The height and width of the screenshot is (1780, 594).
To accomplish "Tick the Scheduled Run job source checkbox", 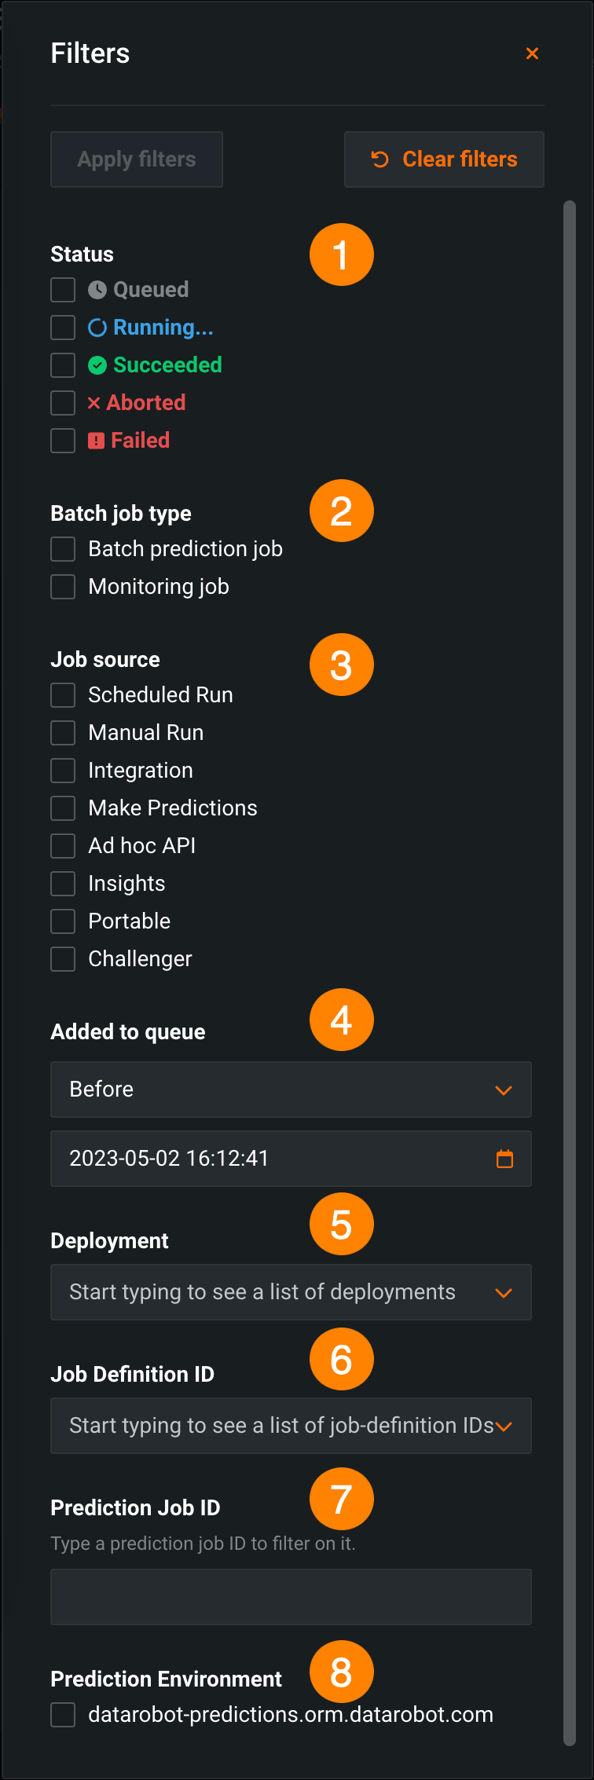I will coord(63,695).
